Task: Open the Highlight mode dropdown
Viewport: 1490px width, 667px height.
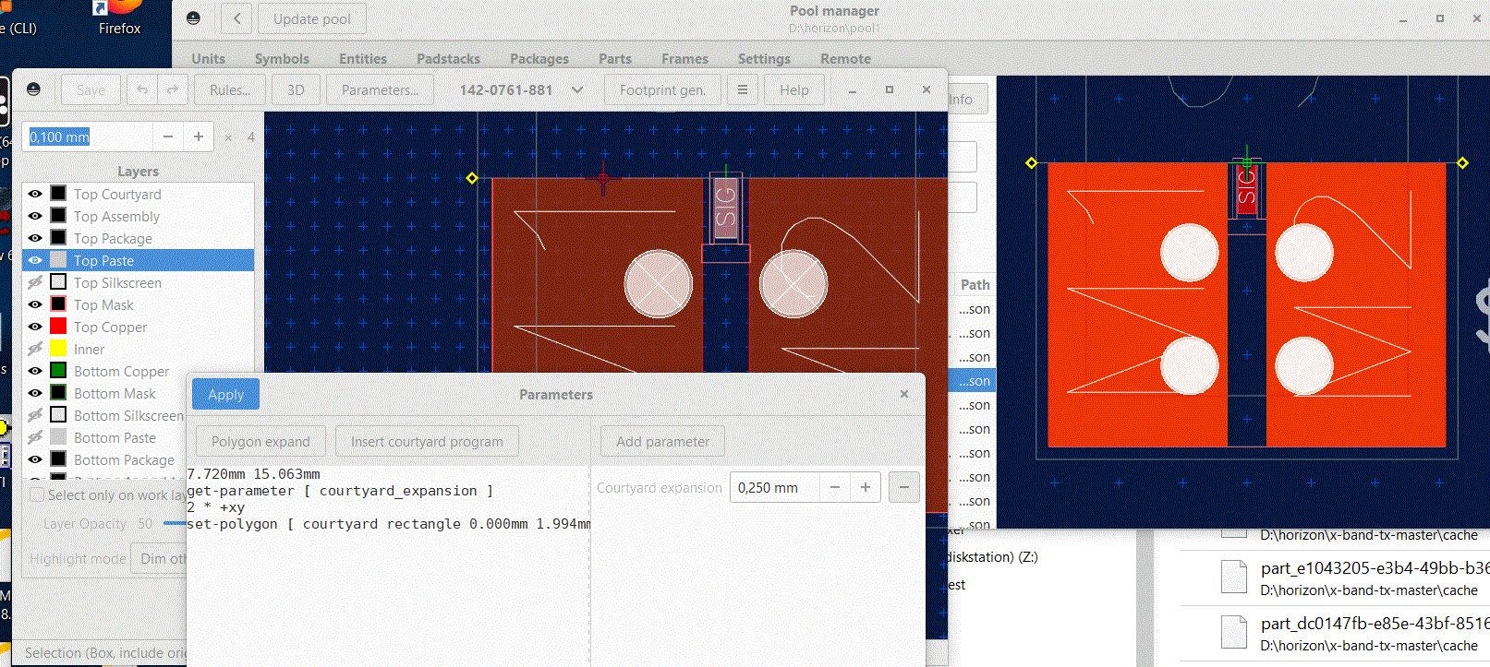Action: (x=161, y=558)
